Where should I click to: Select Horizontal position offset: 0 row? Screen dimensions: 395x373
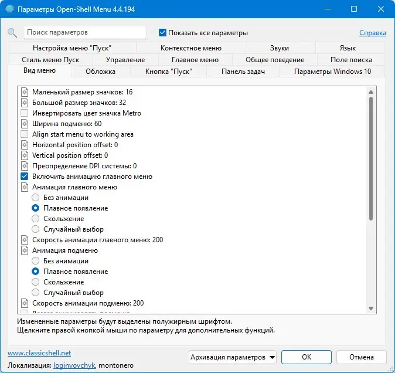tap(75, 145)
